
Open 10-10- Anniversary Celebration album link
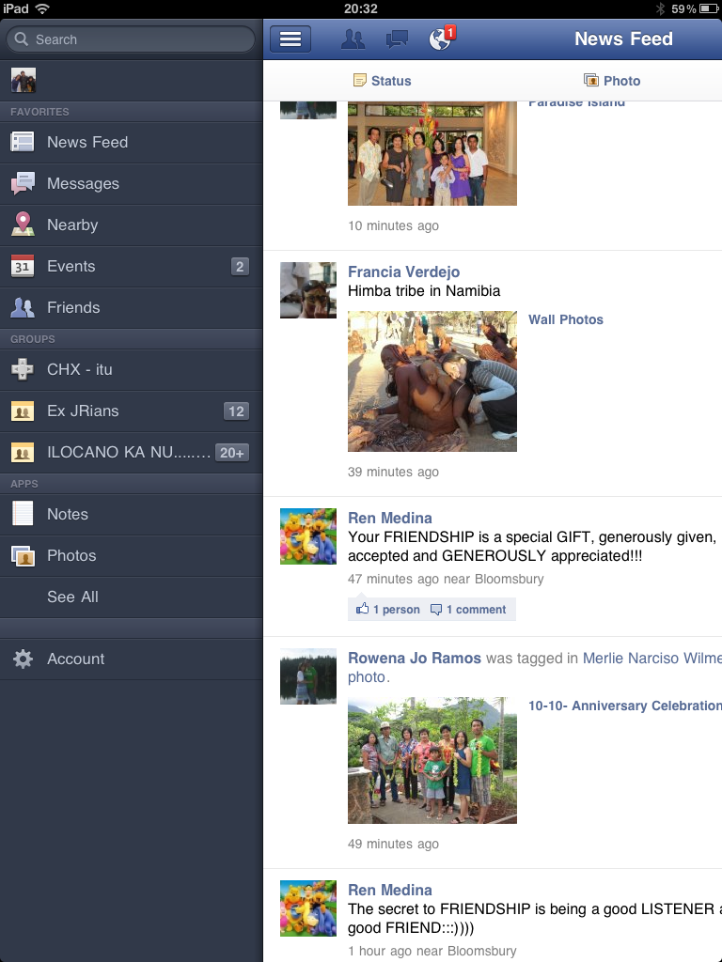(x=625, y=706)
